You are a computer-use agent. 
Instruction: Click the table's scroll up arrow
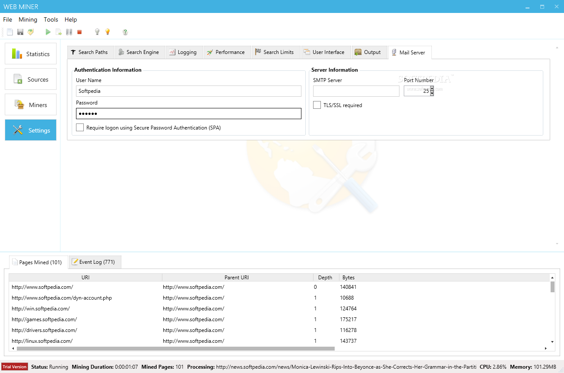click(552, 278)
